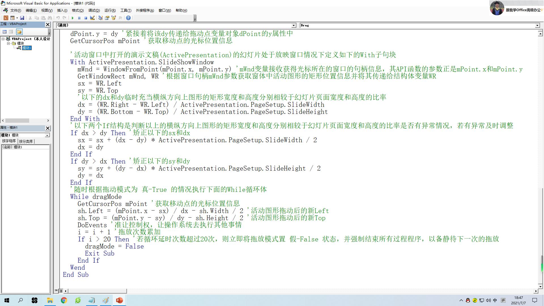
Task: Click the code window horizontal scrollbar thumb
Action: [x=97, y=291]
